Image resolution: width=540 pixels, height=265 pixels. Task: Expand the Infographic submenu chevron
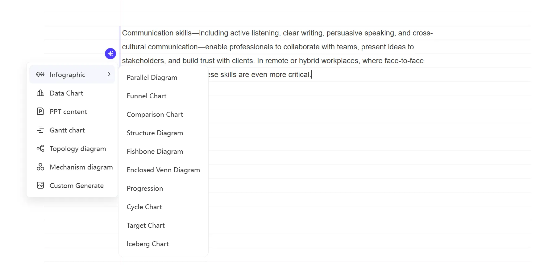[109, 74]
